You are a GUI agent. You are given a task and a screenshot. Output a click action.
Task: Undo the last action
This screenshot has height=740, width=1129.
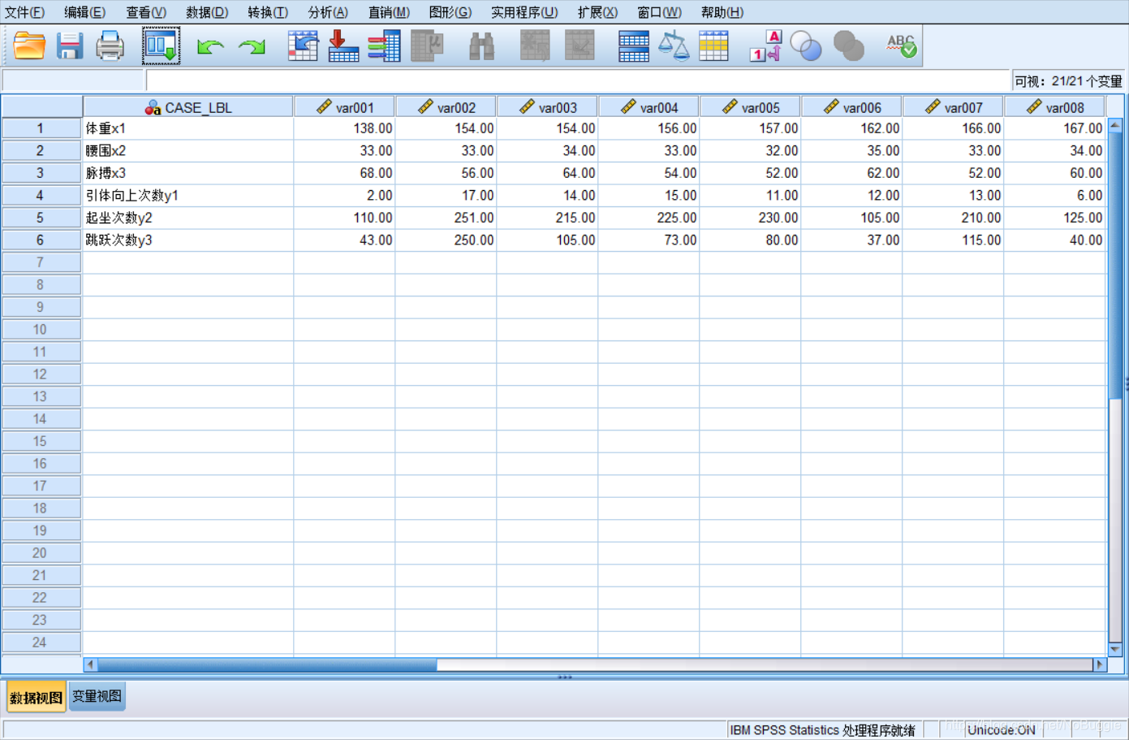[210, 47]
